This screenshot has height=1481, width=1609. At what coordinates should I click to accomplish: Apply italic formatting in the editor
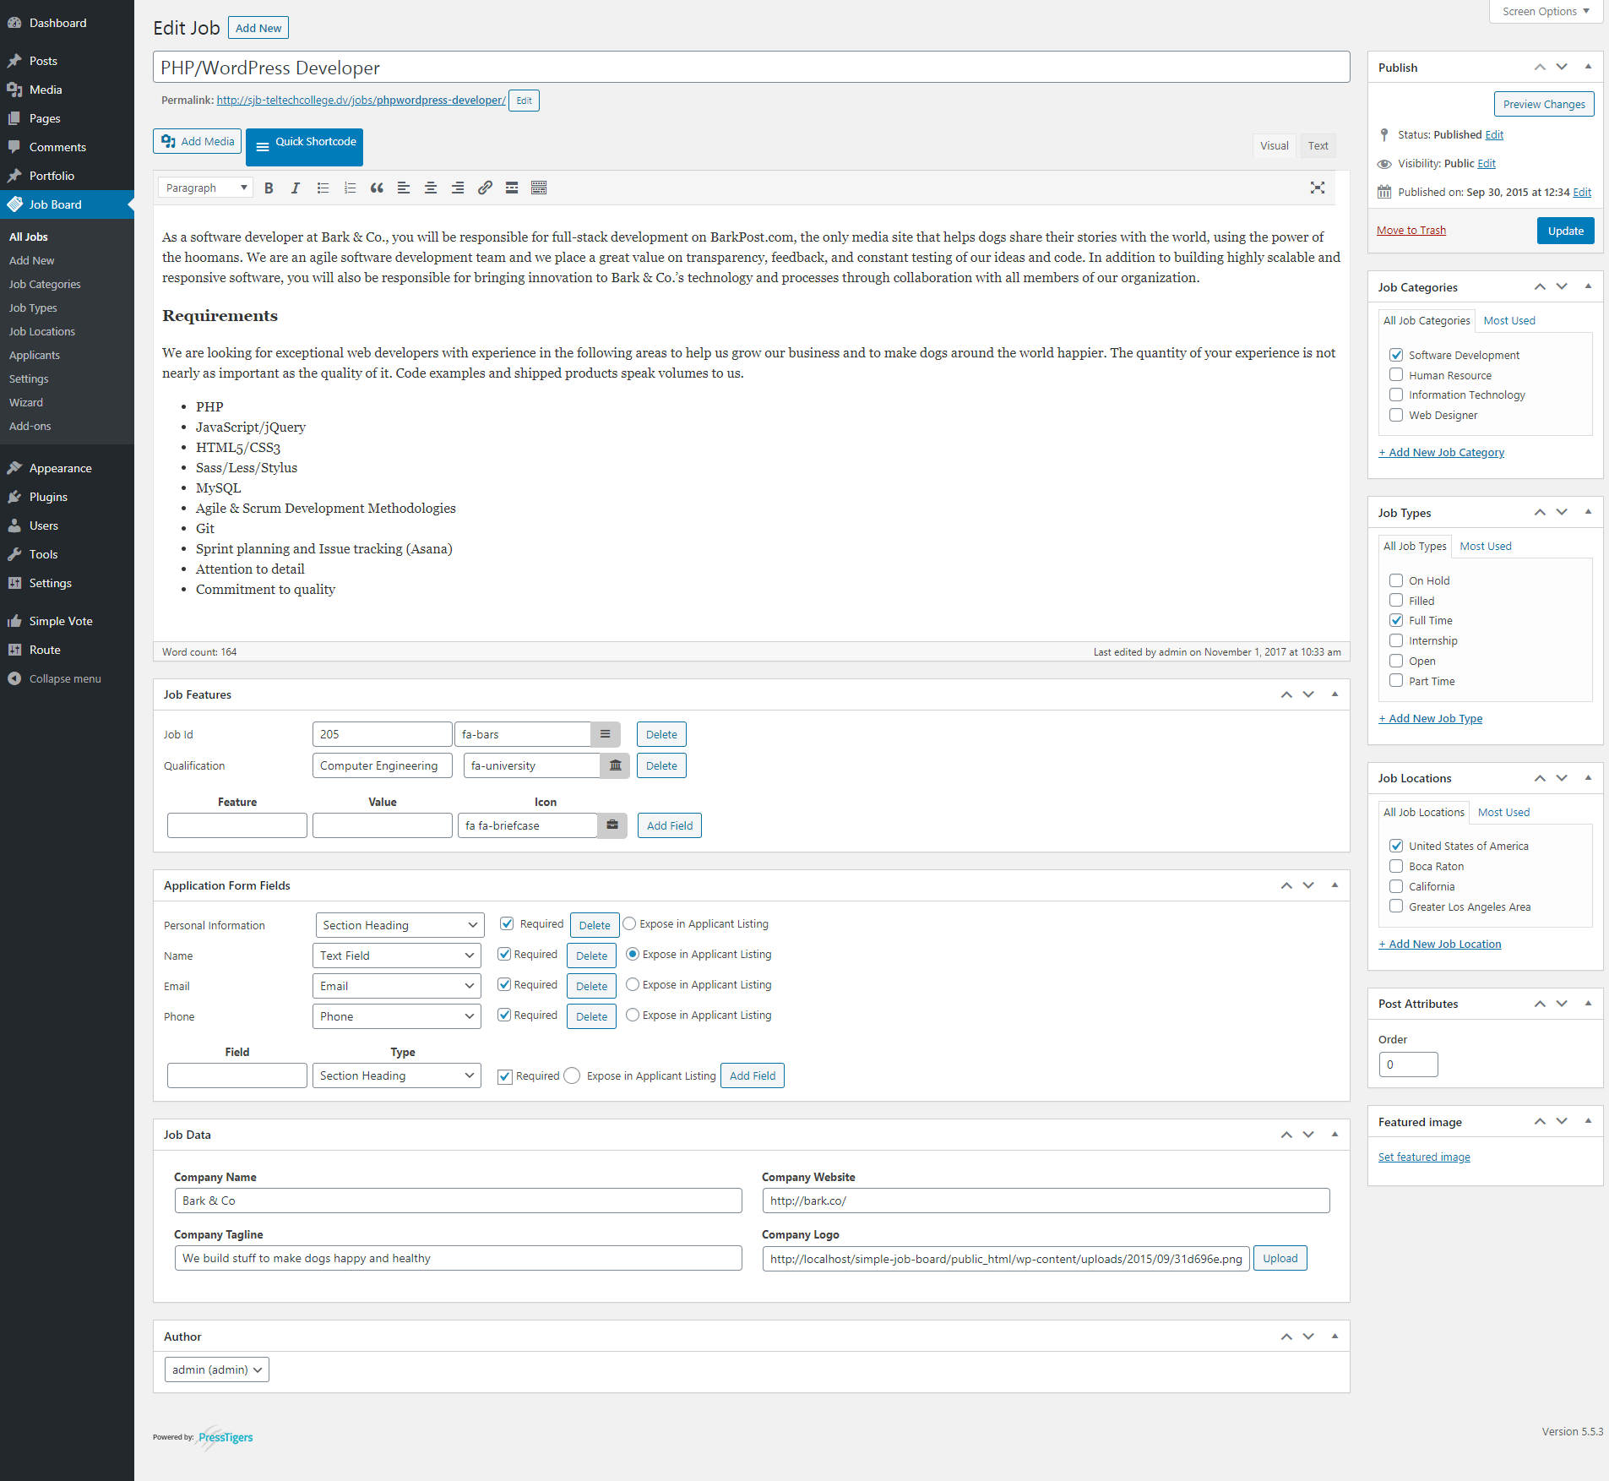(296, 188)
